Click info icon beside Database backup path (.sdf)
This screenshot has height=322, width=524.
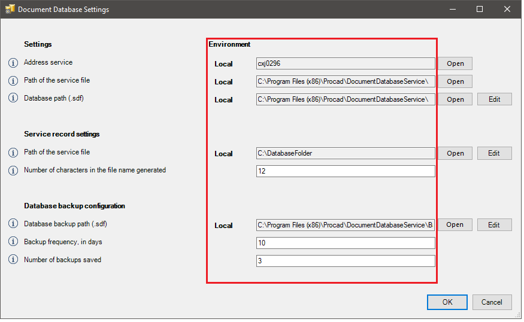[13, 224]
